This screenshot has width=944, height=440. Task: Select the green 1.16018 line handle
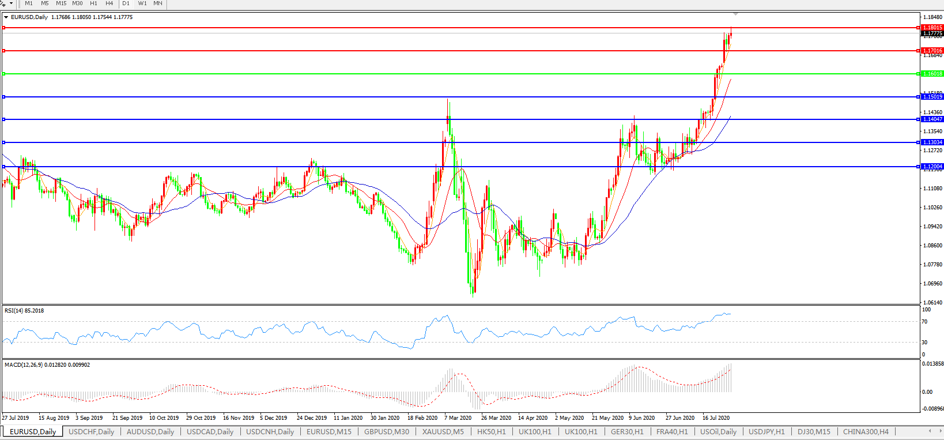coord(4,74)
